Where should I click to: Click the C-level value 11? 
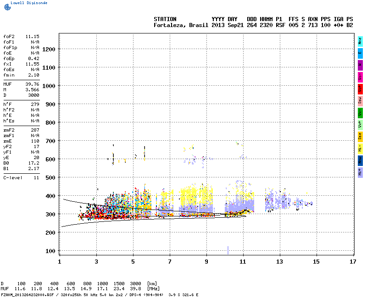tap(37, 178)
